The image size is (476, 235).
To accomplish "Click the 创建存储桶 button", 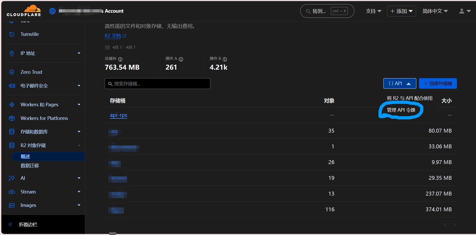I will 438,84.
